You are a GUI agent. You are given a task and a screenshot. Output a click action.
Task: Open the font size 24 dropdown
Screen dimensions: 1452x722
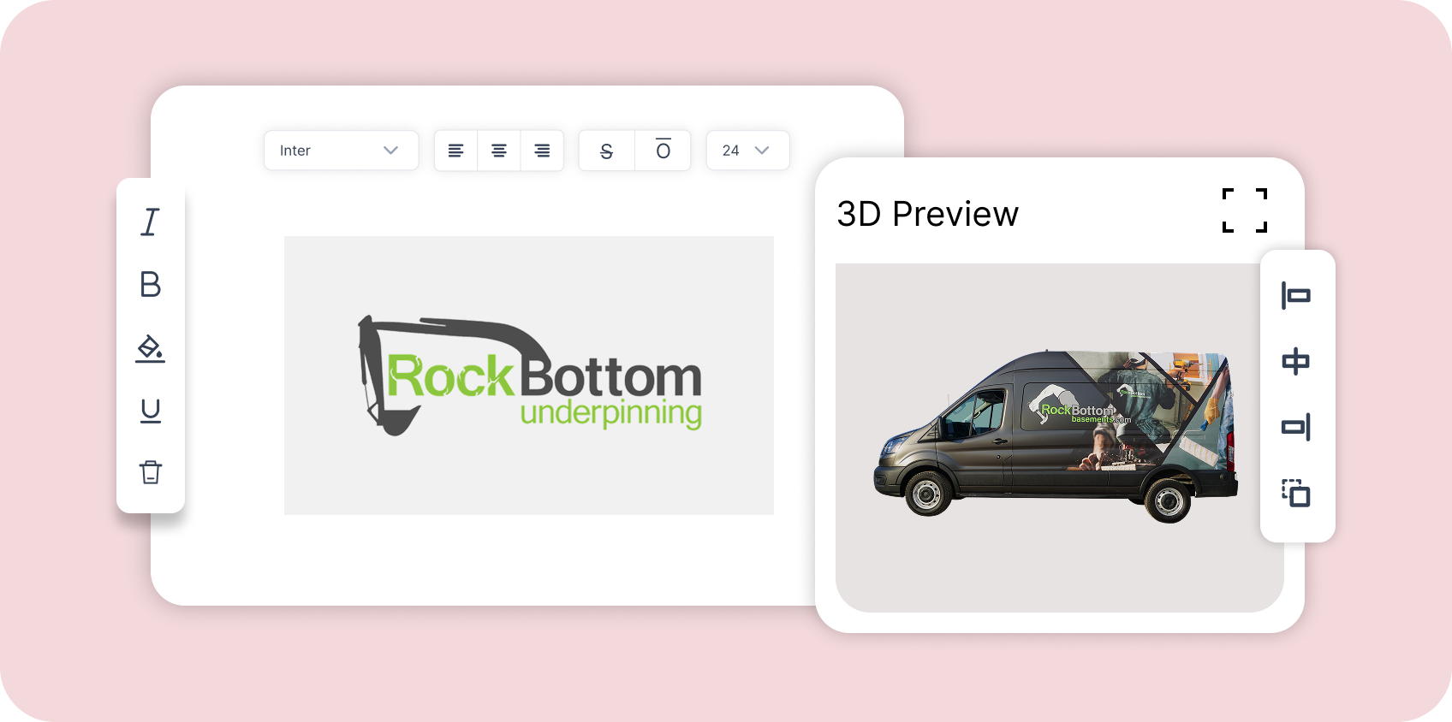747,151
